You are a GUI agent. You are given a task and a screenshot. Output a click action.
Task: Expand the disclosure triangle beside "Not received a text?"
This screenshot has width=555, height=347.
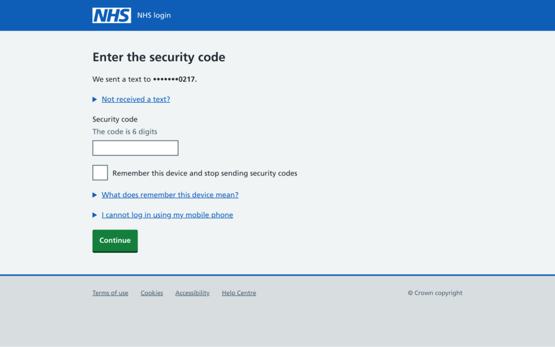pos(95,99)
